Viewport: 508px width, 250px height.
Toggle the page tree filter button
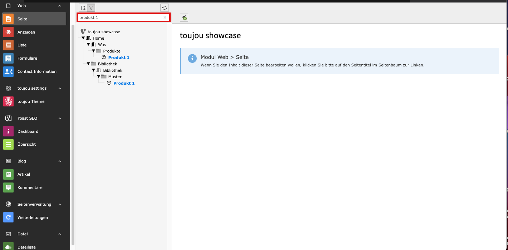(x=91, y=8)
